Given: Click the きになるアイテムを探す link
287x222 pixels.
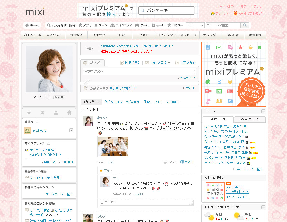Looking at the screenshot, I should point(46,178).
